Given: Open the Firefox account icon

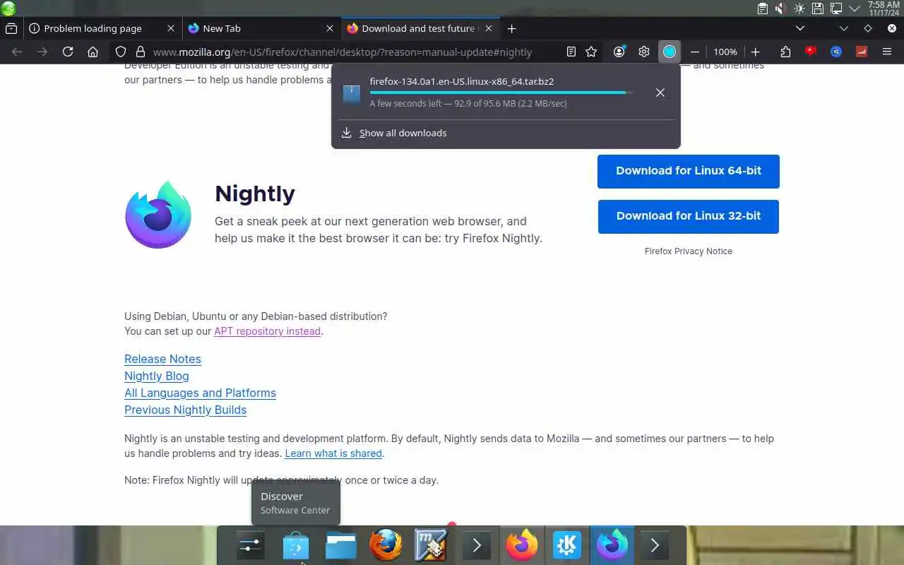Looking at the screenshot, I should pyautogui.click(x=619, y=52).
